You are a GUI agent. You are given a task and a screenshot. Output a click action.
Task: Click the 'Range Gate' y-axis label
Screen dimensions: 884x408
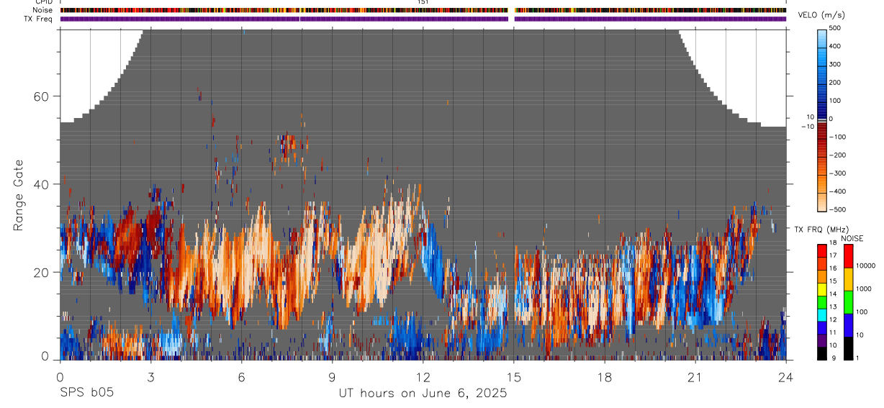click(x=18, y=195)
